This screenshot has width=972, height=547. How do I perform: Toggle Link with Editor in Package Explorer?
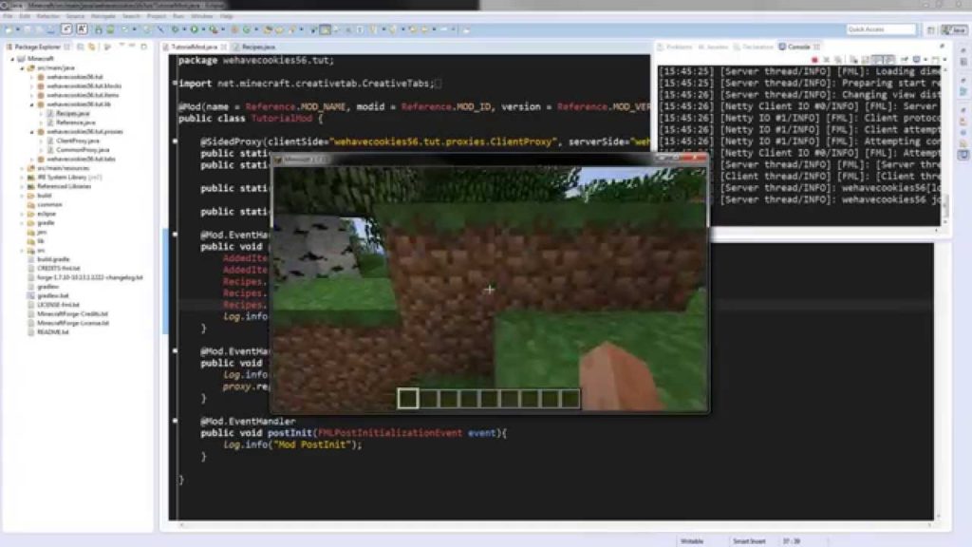click(x=92, y=47)
